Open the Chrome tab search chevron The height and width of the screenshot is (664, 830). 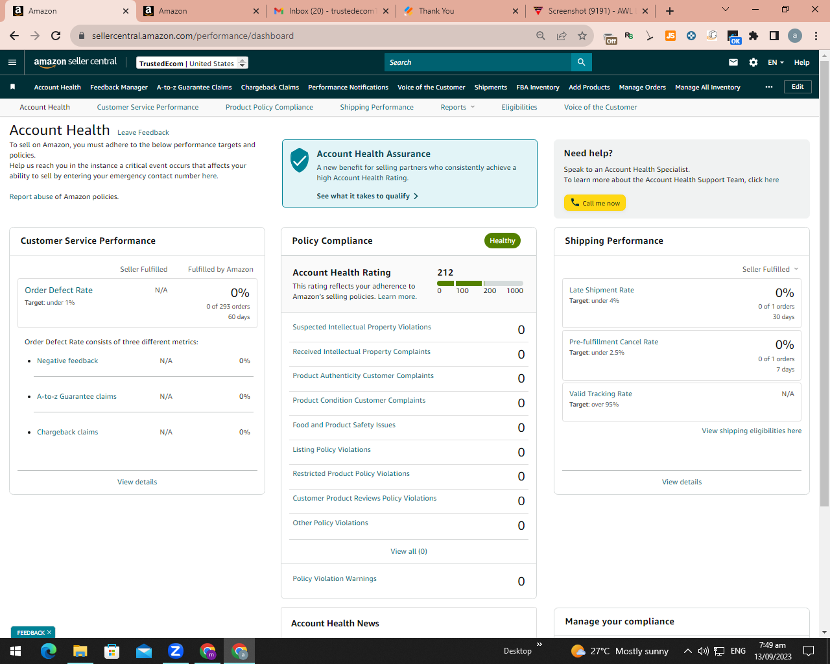726,10
